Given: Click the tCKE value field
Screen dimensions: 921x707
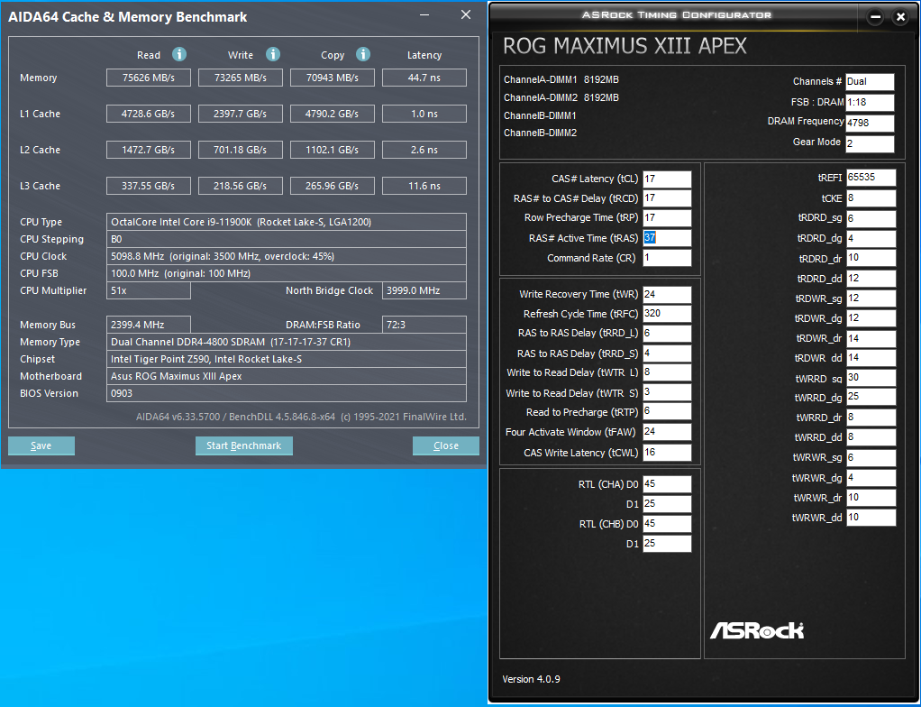Looking at the screenshot, I should click(871, 198).
